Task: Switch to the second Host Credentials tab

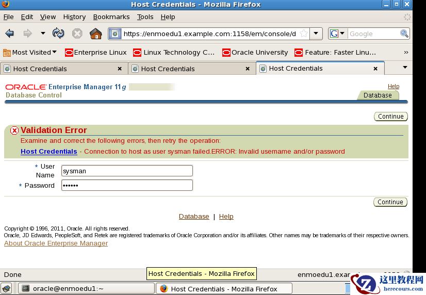Action: [x=192, y=69]
